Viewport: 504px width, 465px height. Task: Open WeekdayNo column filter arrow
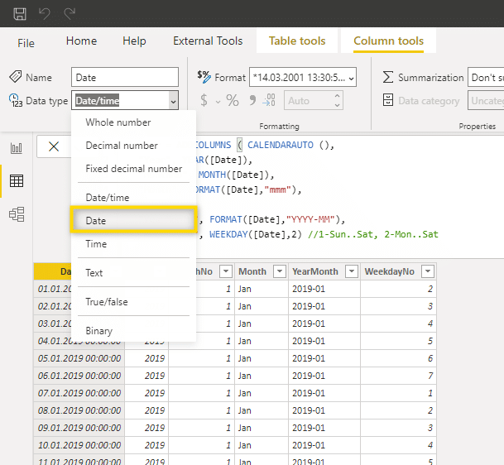coord(427,271)
